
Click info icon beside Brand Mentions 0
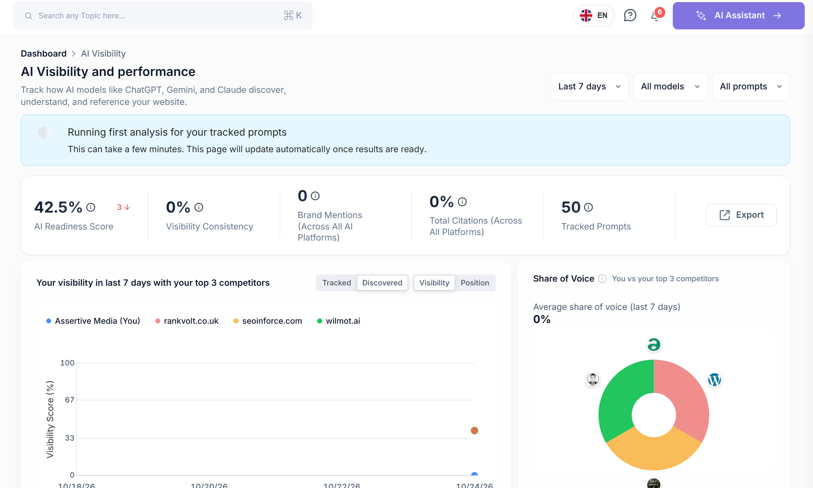[315, 196]
